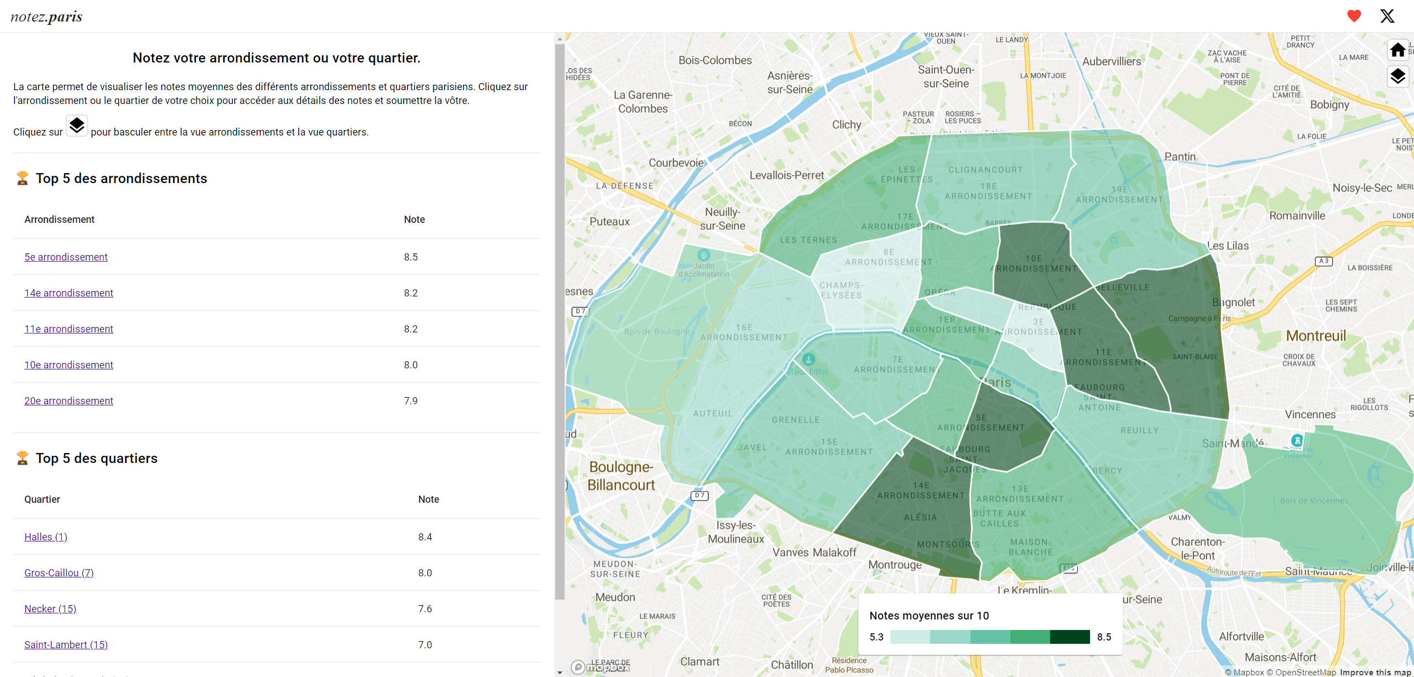1414x677 pixels.
Task: Click the Bois de Boulogne map label
Action: tap(656, 331)
